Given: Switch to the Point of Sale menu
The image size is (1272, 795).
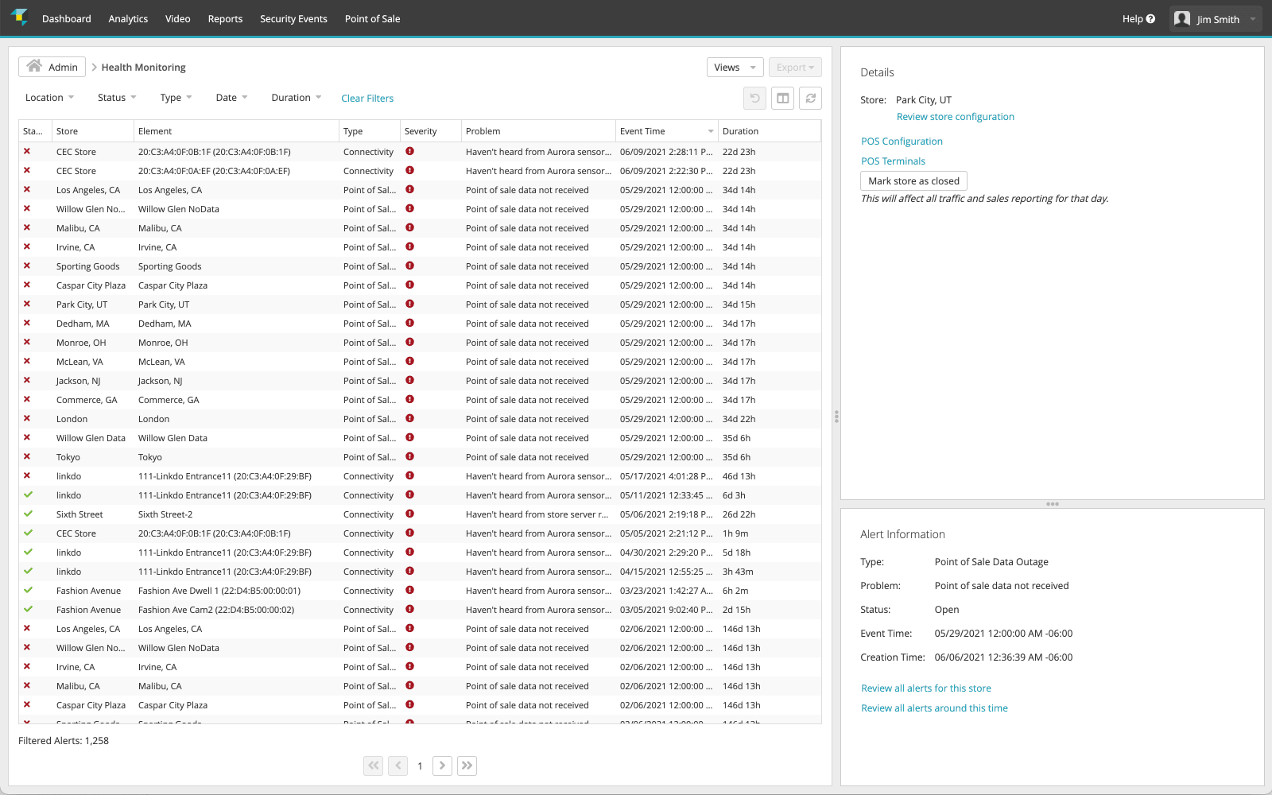Looking at the screenshot, I should (x=372, y=19).
